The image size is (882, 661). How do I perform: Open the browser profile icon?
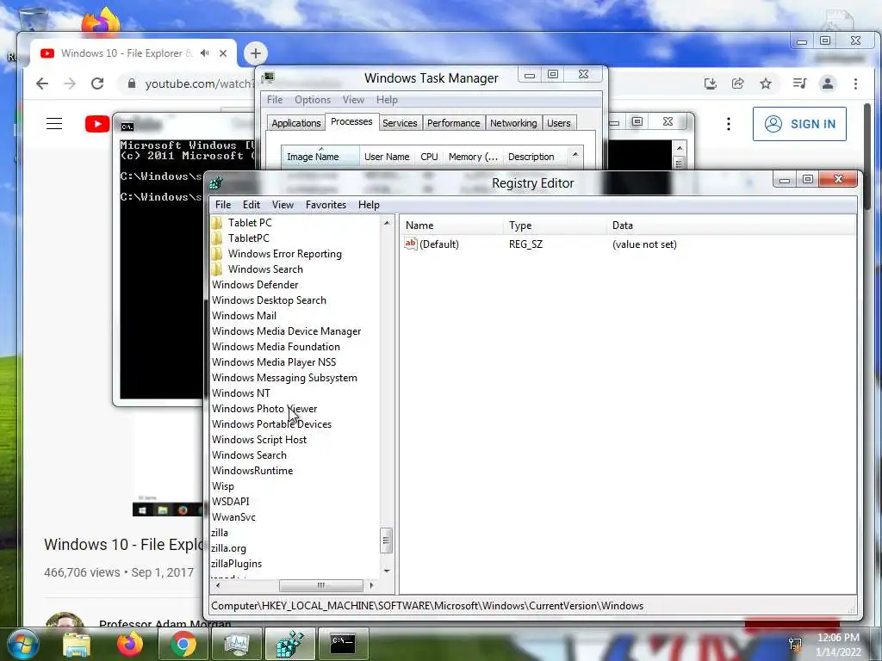tap(828, 83)
